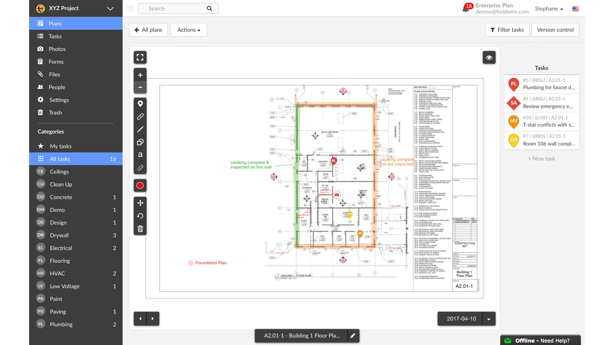Click the delete markup trash tool

[x=140, y=229]
